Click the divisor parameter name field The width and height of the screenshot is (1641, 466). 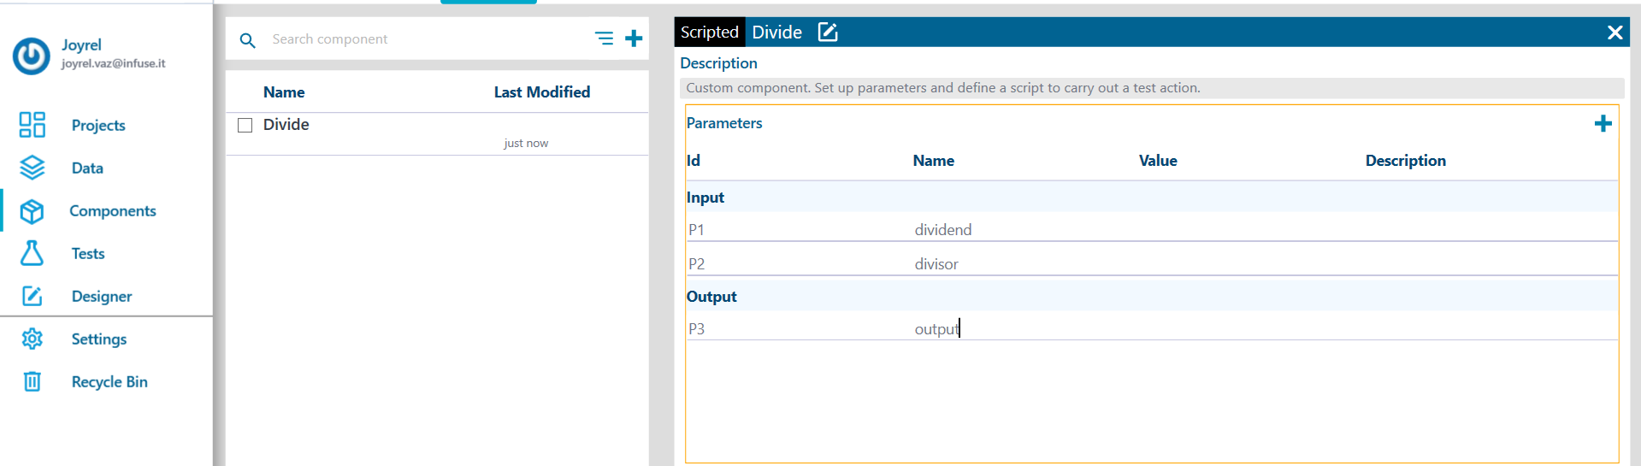tap(1024, 264)
